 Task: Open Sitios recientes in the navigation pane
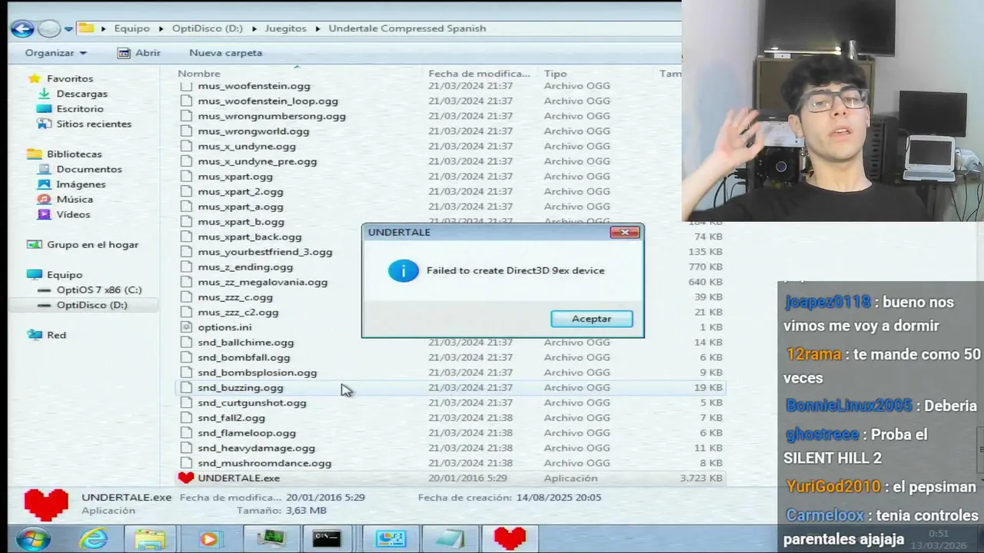(x=94, y=124)
